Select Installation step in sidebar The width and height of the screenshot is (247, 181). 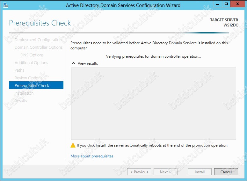(x=24, y=93)
